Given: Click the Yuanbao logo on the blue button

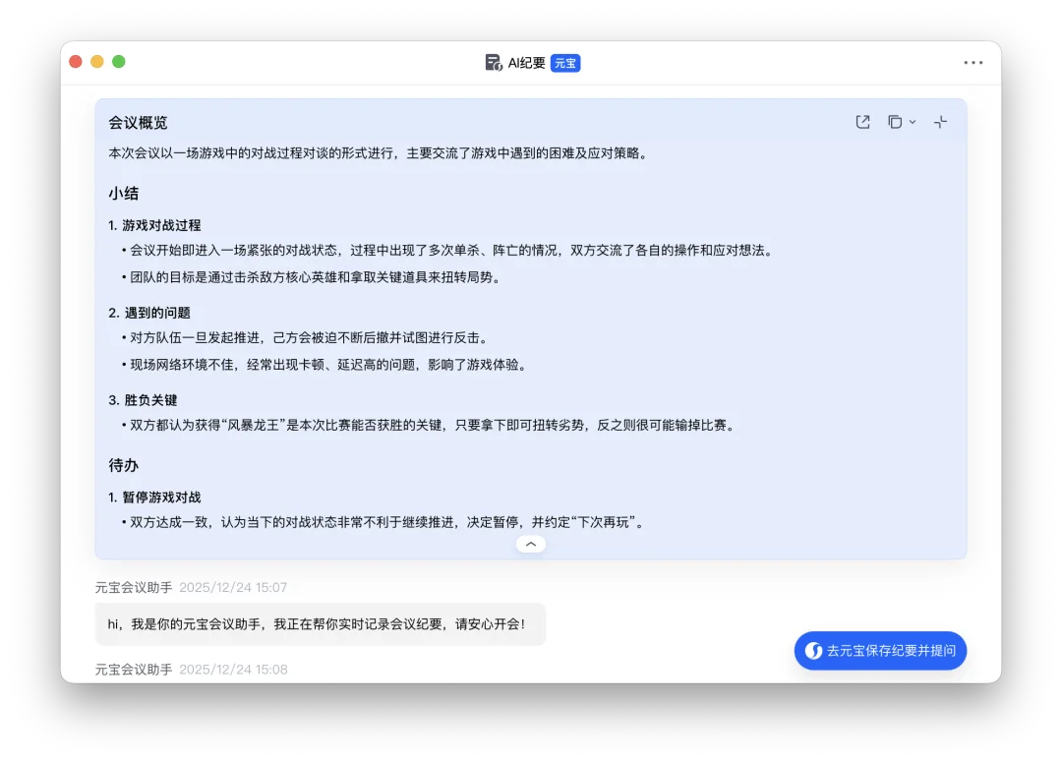Looking at the screenshot, I should 812,650.
